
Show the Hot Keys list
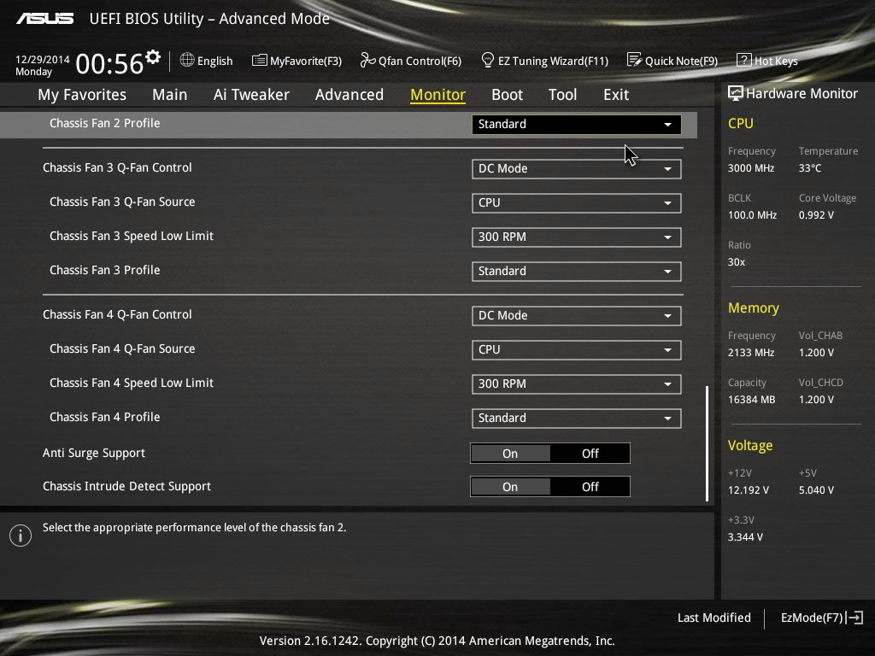click(767, 61)
